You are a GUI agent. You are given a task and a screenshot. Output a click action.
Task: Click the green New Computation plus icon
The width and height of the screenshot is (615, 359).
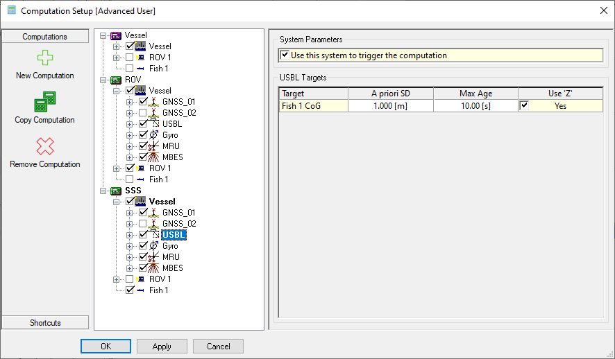(x=45, y=58)
